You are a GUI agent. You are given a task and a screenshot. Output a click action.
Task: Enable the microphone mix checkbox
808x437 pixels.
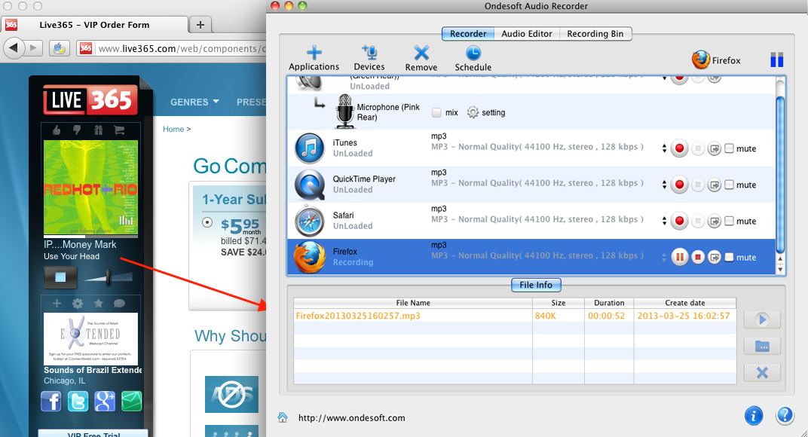coord(436,112)
